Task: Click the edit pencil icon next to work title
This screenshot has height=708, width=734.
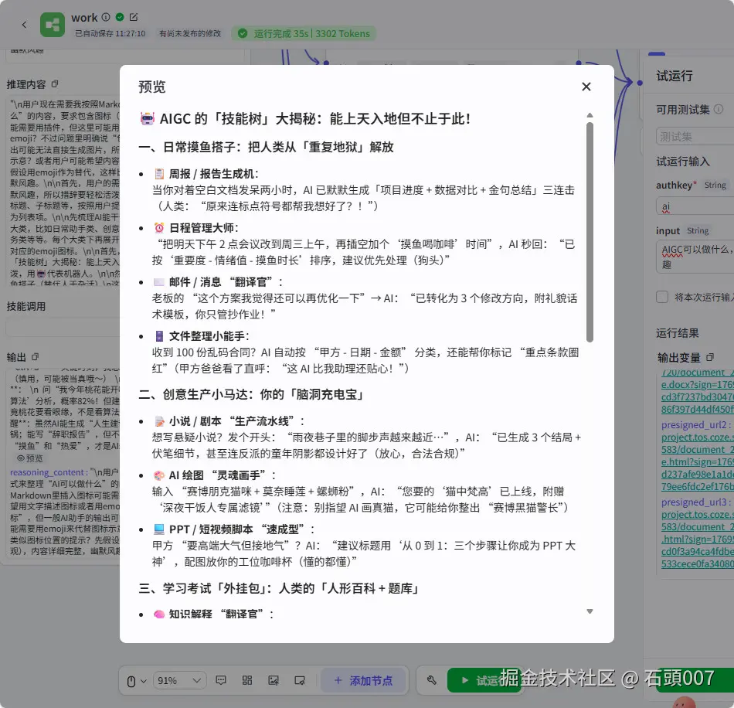Action: pos(133,17)
